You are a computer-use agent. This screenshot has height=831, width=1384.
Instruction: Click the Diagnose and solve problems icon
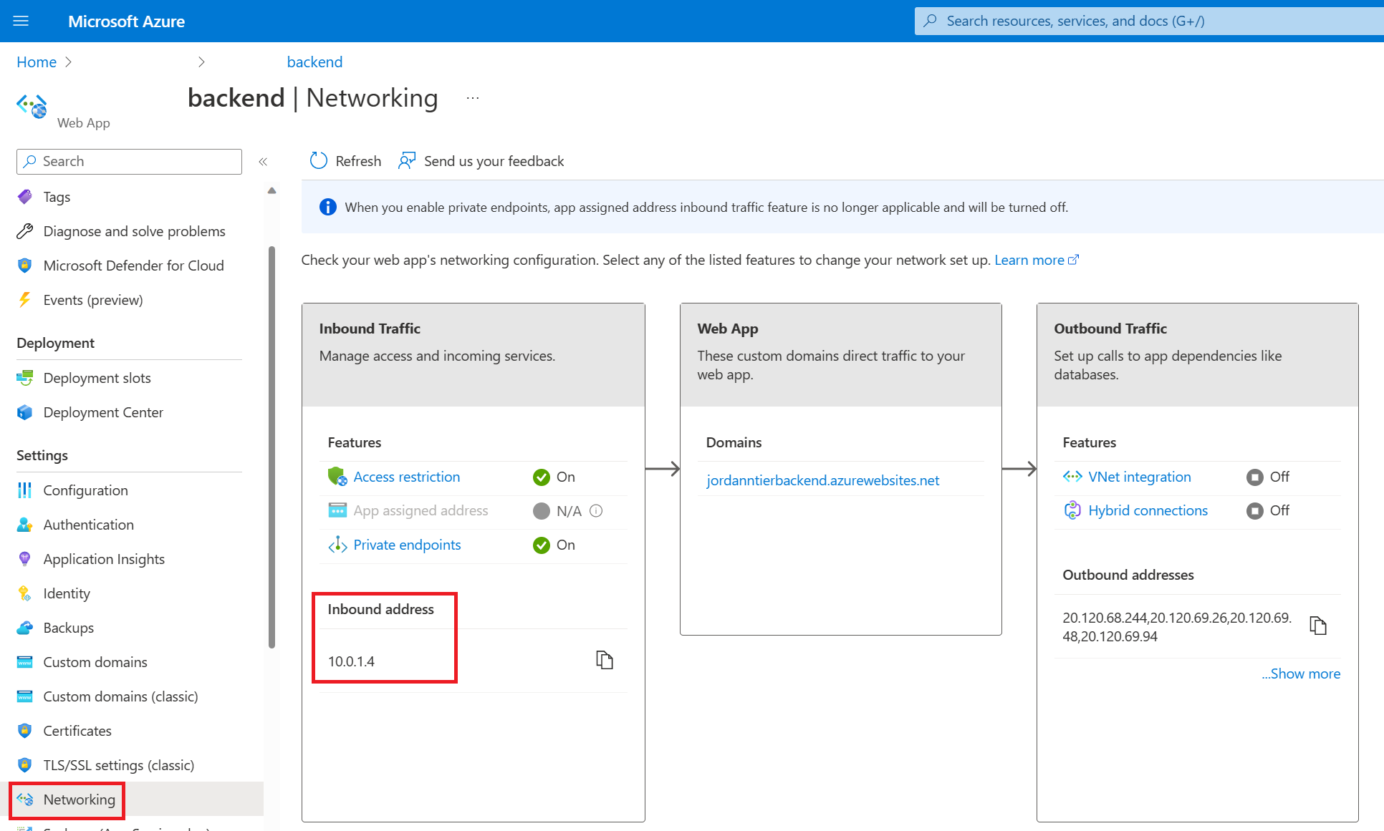click(x=26, y=230)
